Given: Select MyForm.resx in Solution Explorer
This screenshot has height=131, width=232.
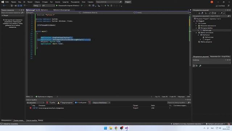Looking at the screenshot, I should 209,37.
